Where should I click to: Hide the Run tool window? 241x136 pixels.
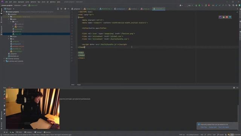(x=237, y=88)
